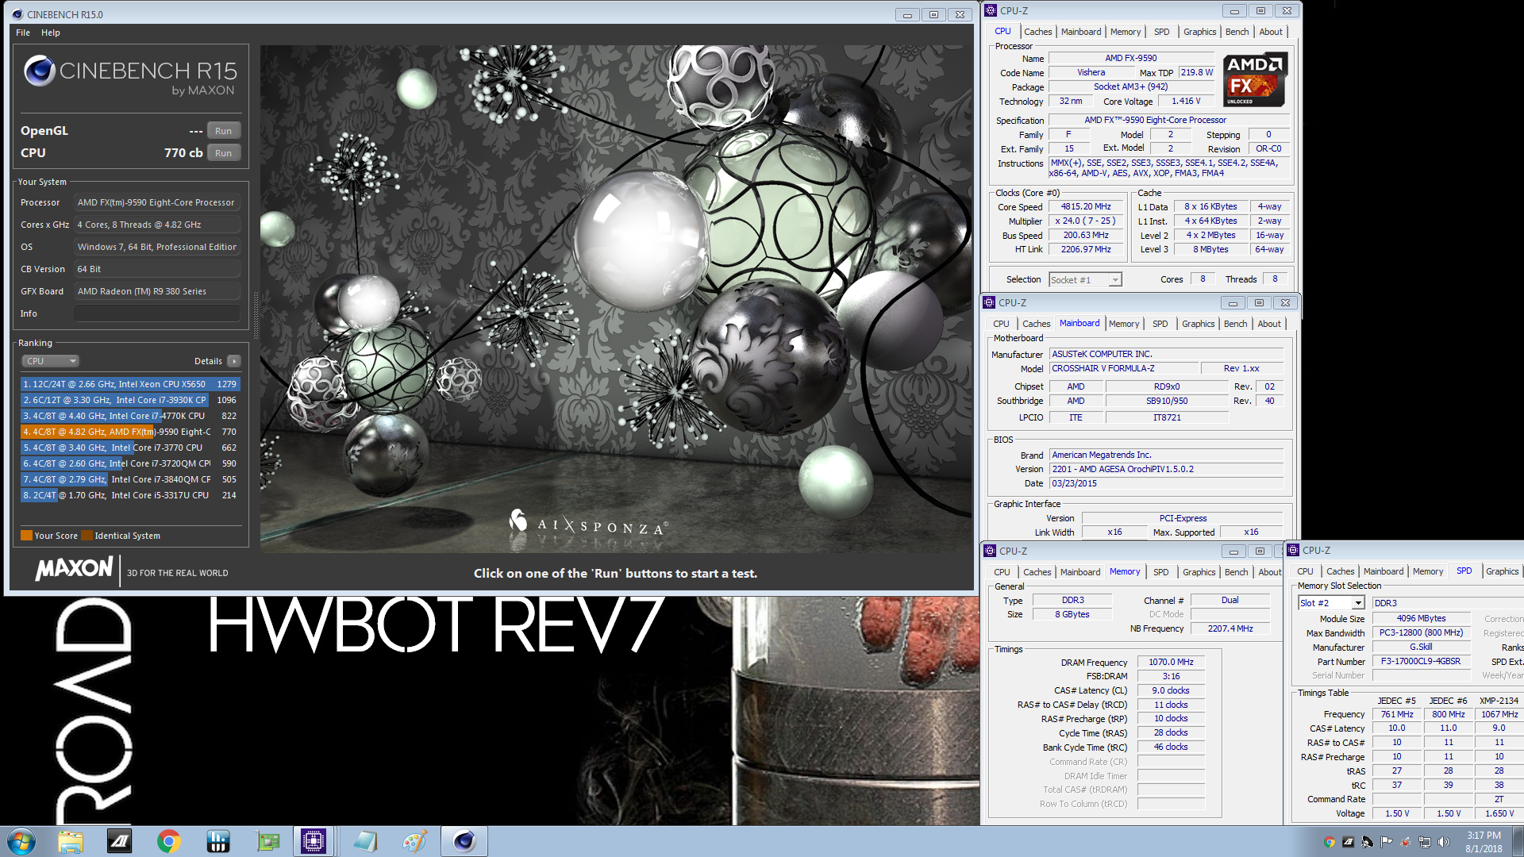1524x857 pixels.
Task: Select the Core i7-4770K ranking row
Action: (x=130, y=416)
